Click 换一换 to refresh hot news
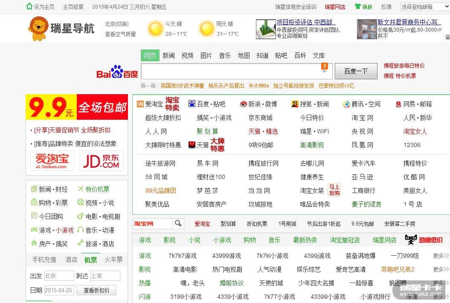 tap(148, 86)
